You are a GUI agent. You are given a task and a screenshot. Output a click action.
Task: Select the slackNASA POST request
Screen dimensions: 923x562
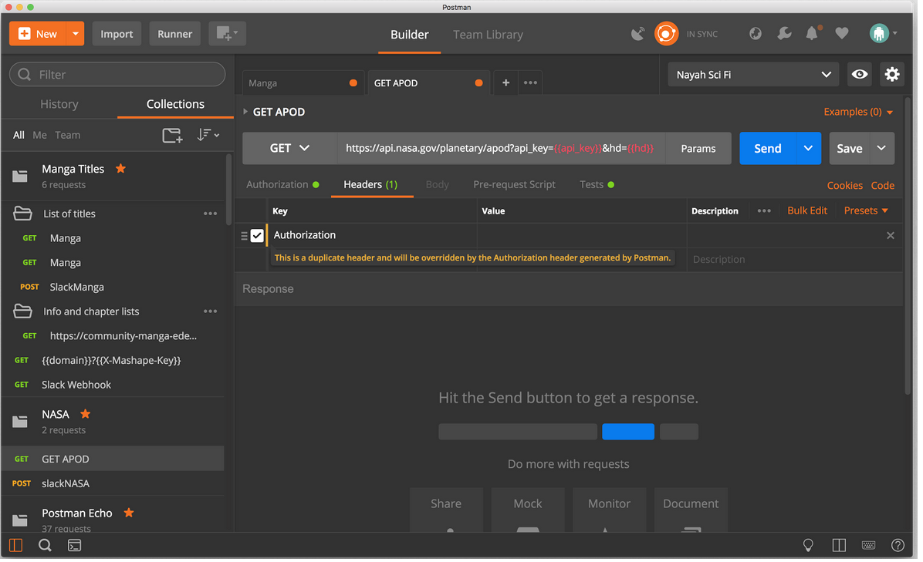tap(113, 483)
